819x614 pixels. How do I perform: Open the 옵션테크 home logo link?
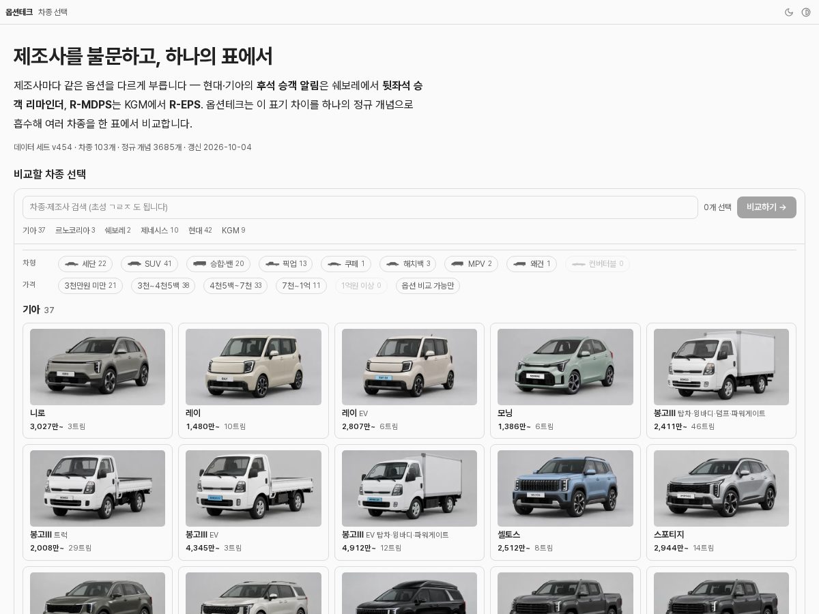[x=19, y=12]
